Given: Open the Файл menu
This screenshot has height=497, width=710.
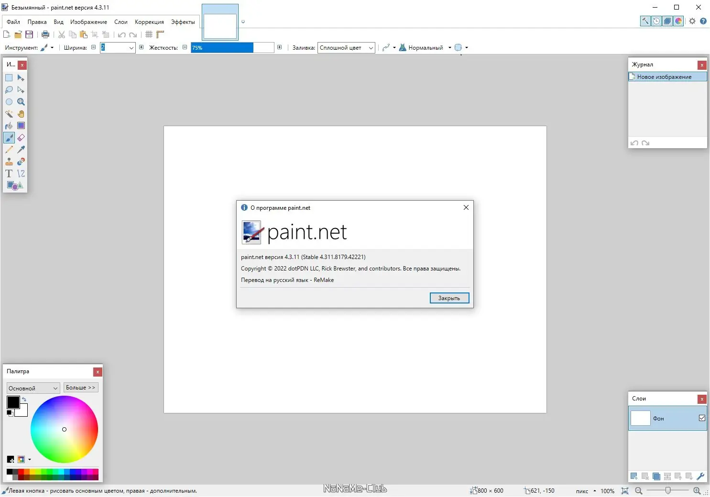Looking at the screenshot, I should click(x=13, y=22).
